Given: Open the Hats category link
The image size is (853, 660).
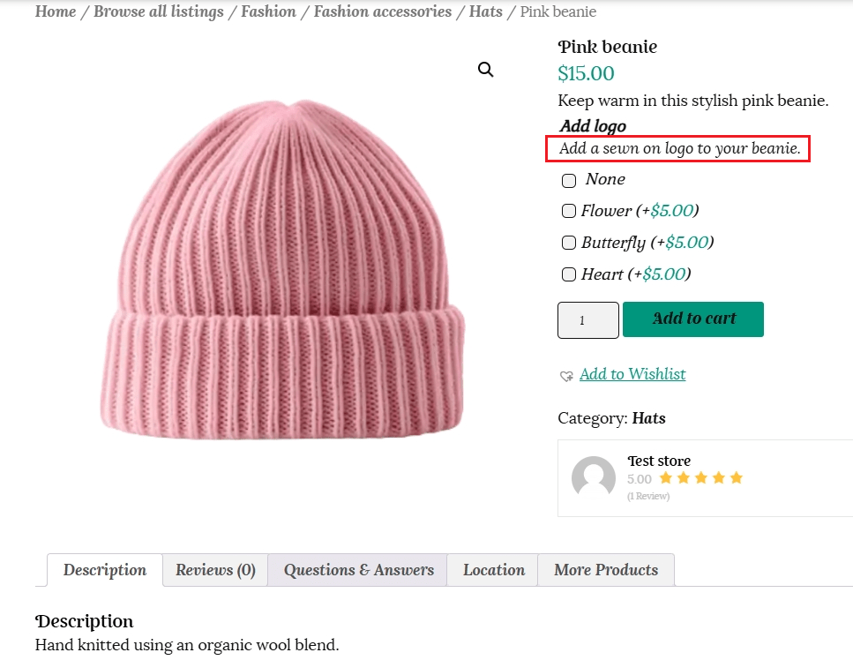Looking at the screenshot, I should [648, 418].
